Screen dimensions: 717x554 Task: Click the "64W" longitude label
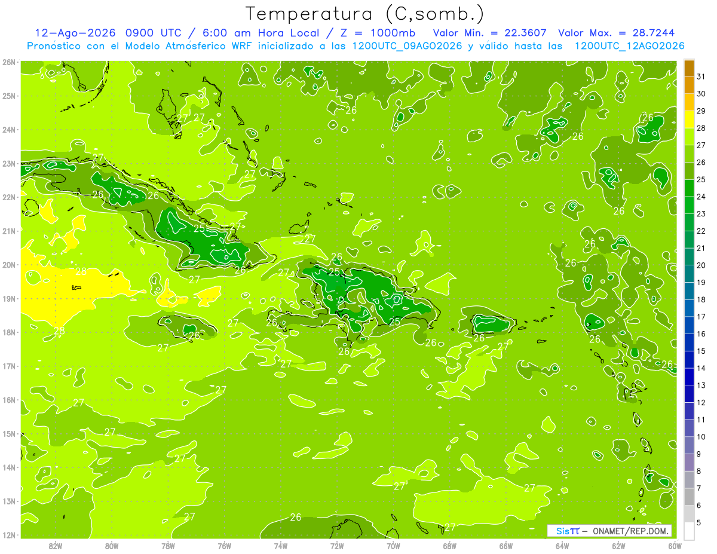(562, 546)
